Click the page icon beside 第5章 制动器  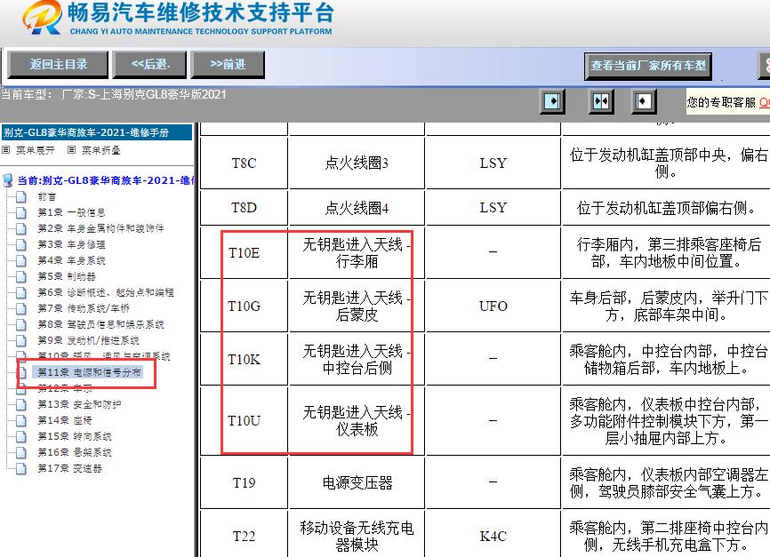pos(21,276)
